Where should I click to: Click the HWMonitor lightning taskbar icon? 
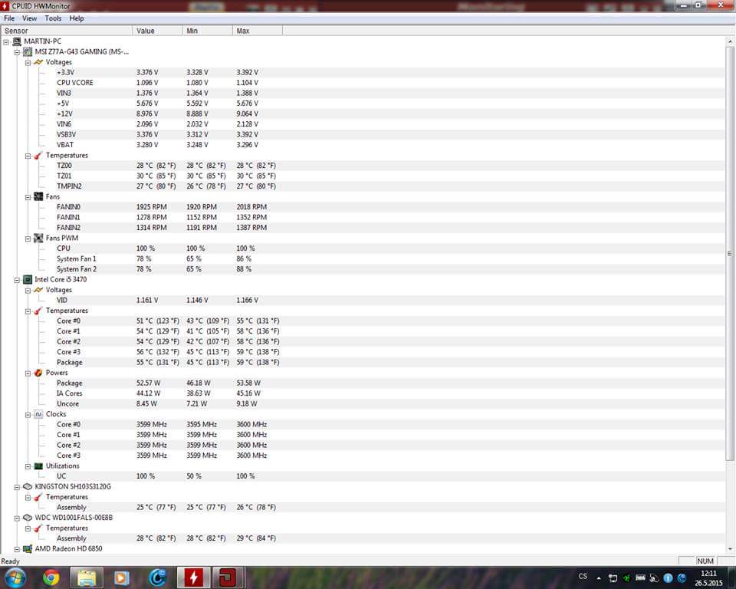pyautogui.click(x=193, y=577)
